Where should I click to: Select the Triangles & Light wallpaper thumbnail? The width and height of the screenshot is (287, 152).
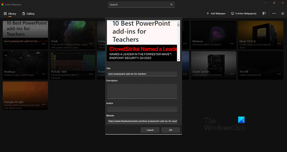click(25, 96)
